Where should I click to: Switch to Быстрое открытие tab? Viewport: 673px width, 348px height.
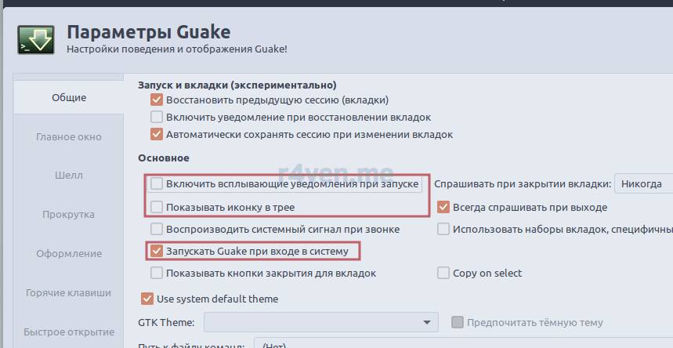(69, 331)
